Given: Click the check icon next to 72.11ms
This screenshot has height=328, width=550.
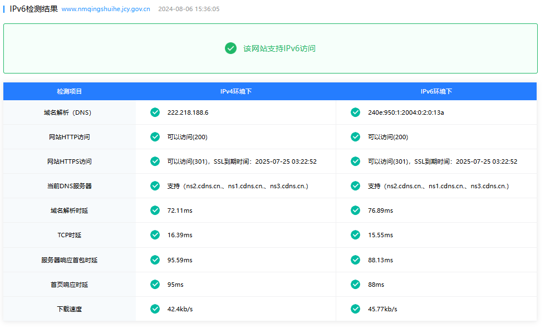Looking at the screenshot, I should (x=155, y=210).
